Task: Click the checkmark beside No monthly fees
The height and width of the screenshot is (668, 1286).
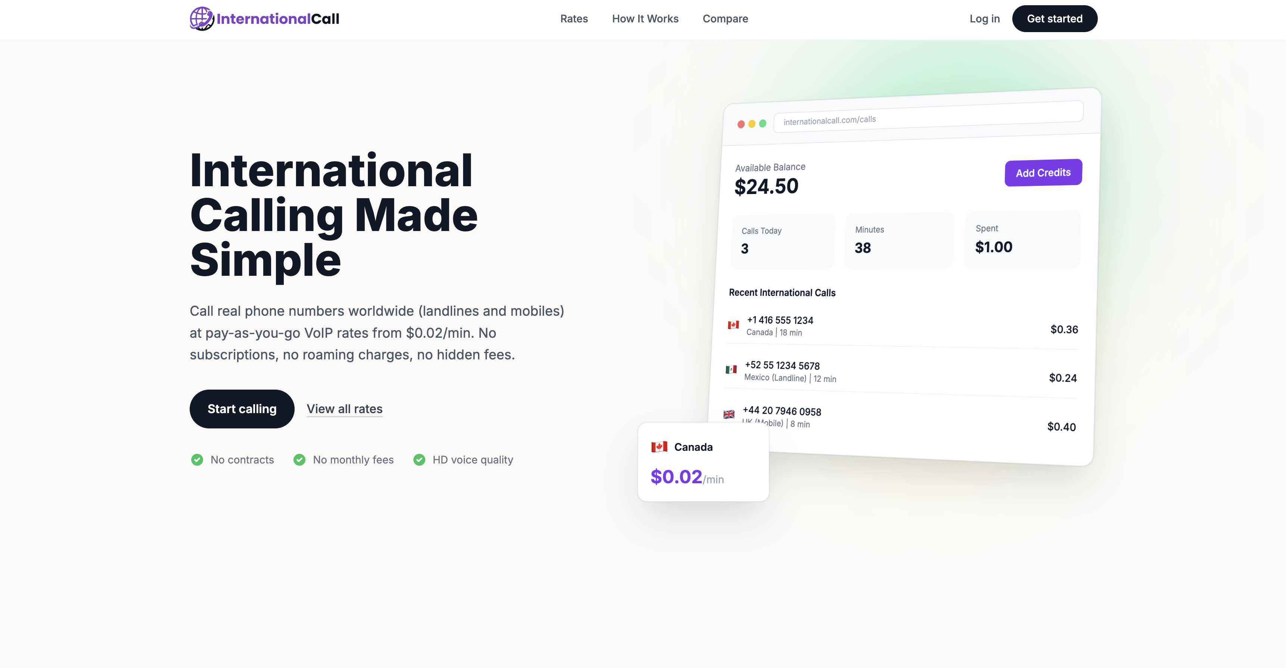Action: click(299, 459)
